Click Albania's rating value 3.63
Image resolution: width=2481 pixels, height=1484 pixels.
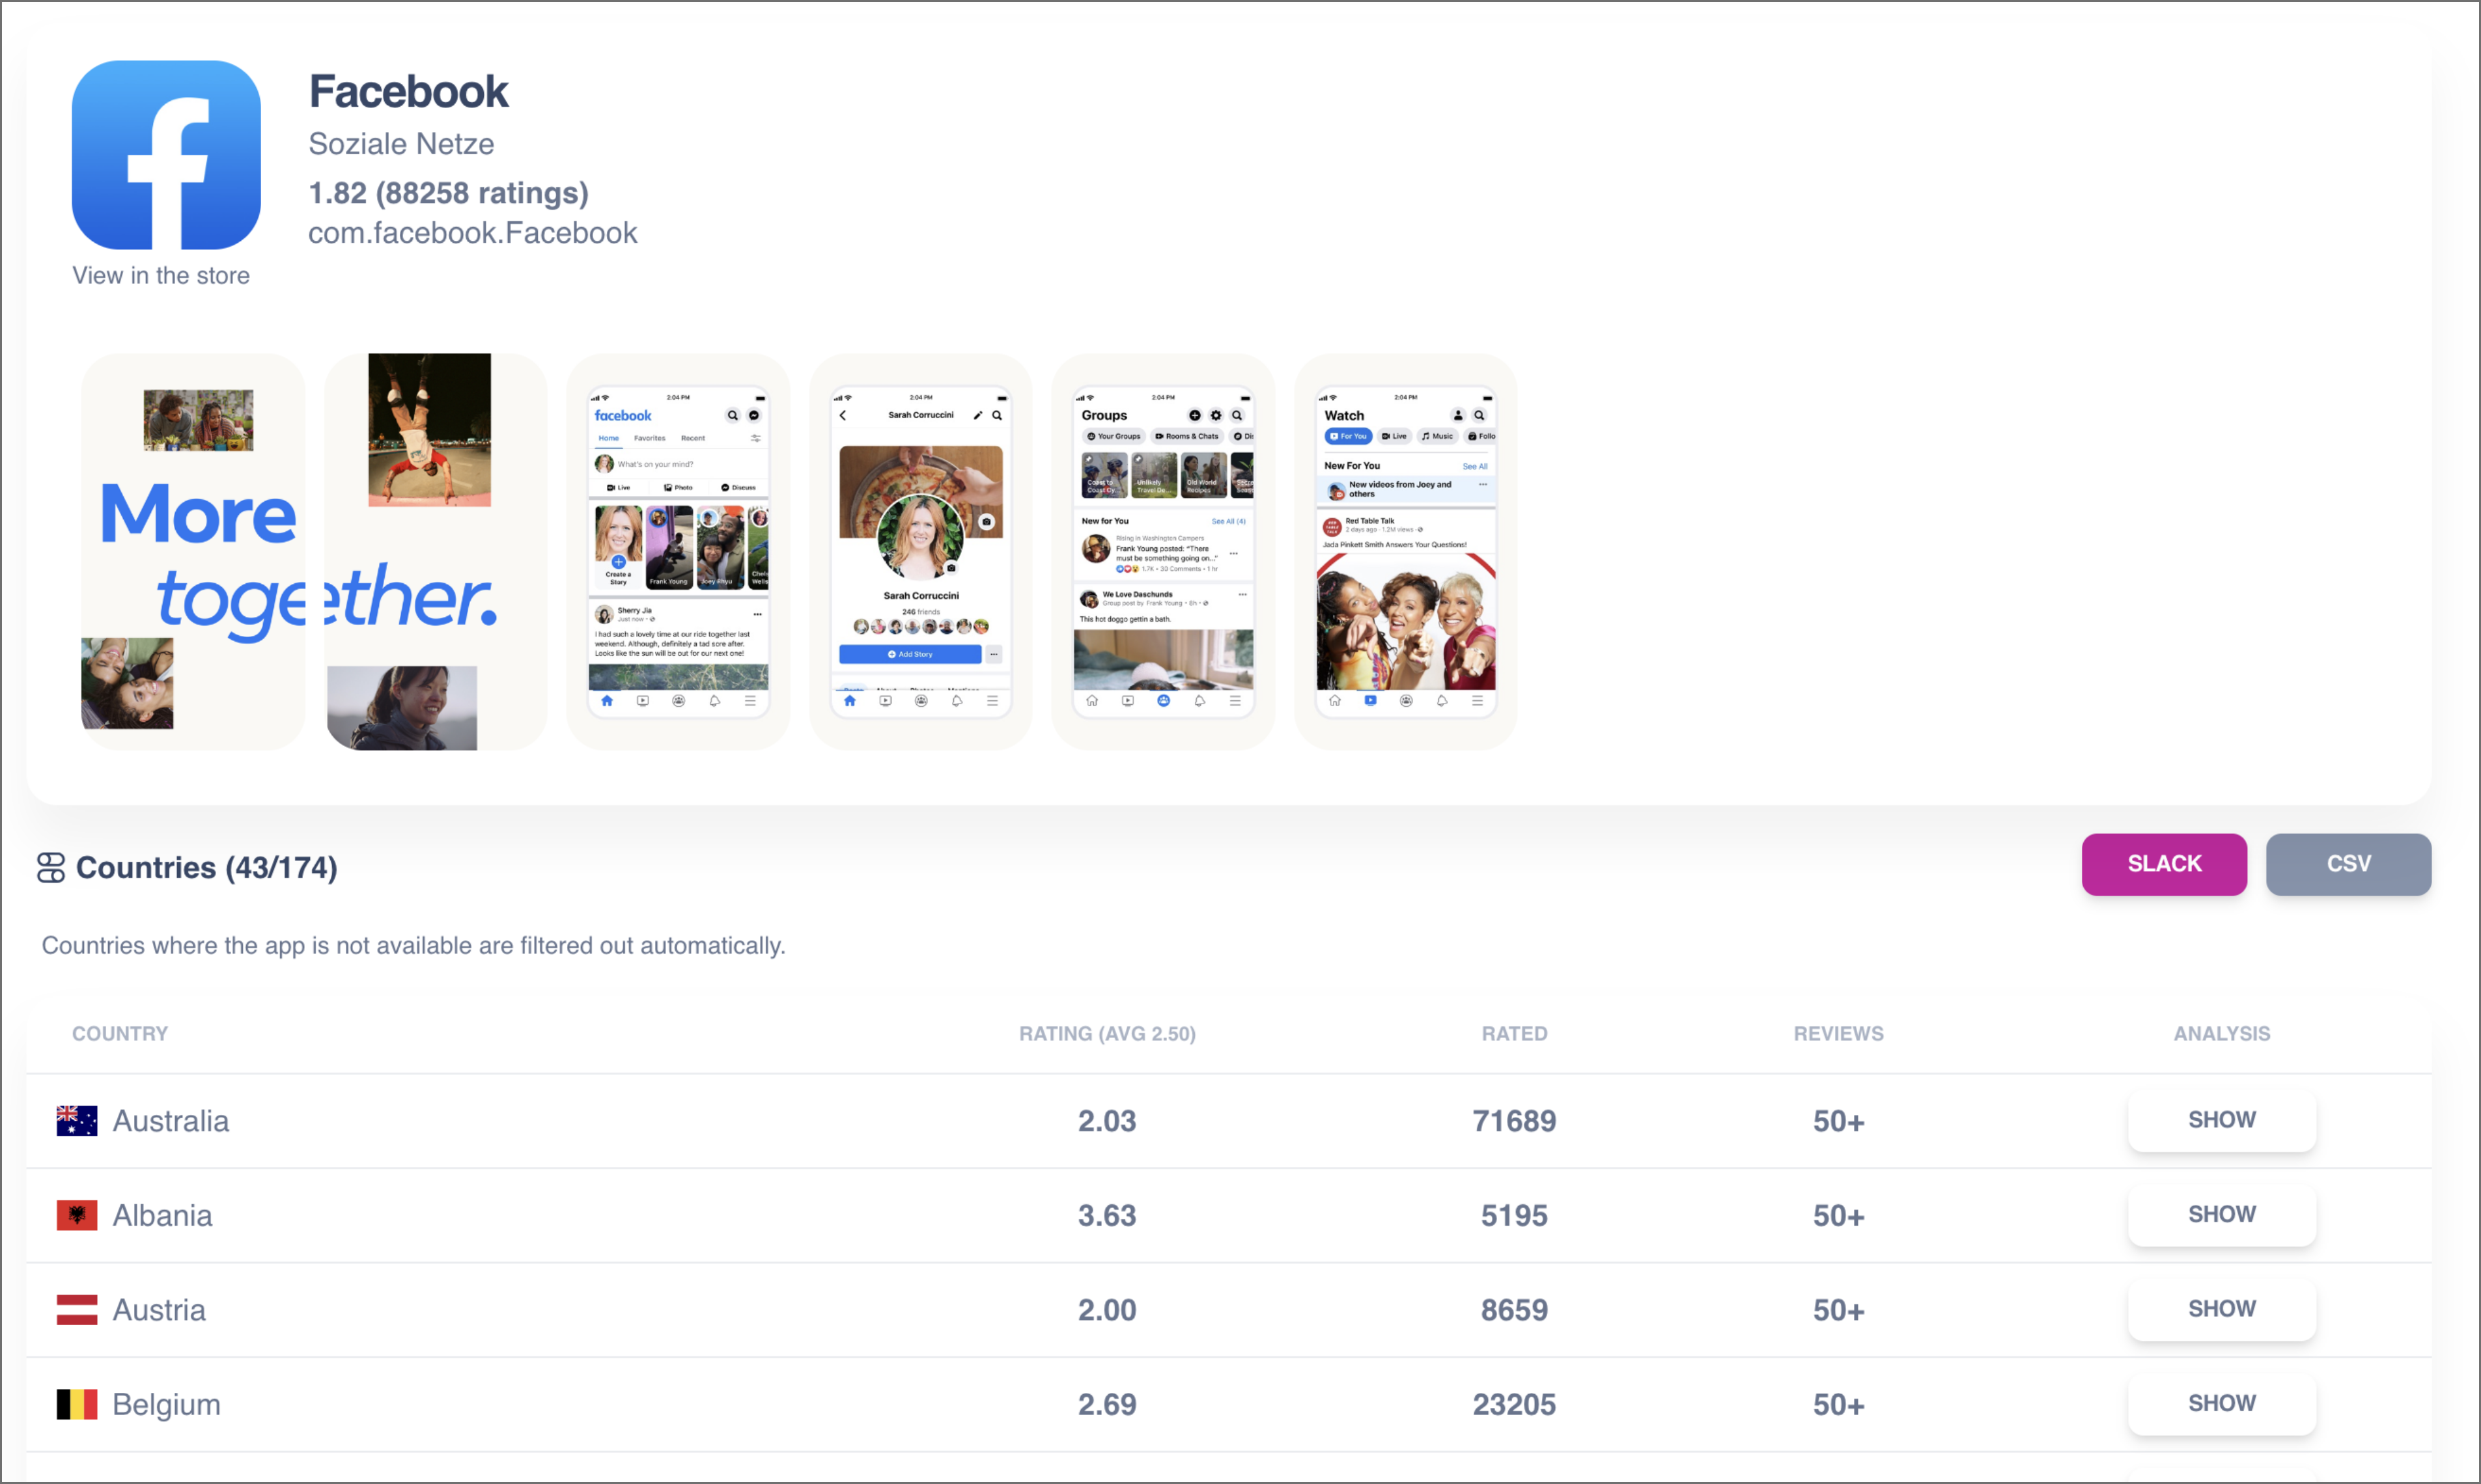1106,1215
